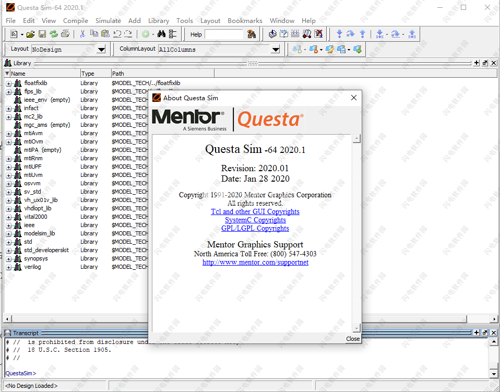Open the Compile menu

(x=76, y=20)
